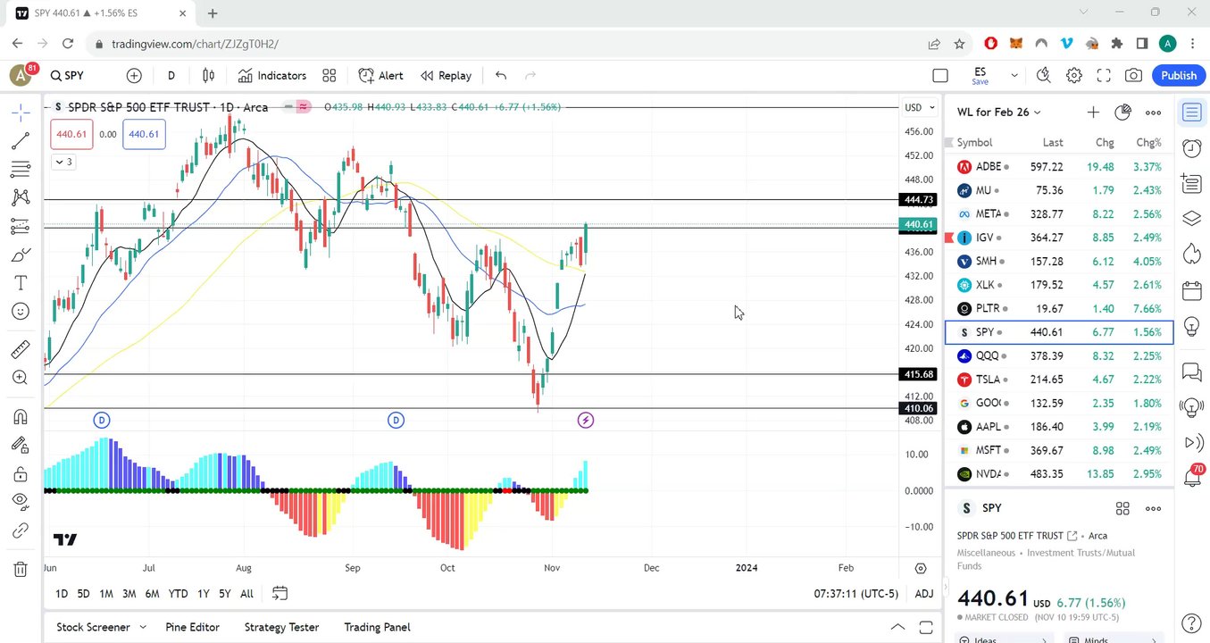
Task: Open the D timeframe interval selector
Action: 171,76
